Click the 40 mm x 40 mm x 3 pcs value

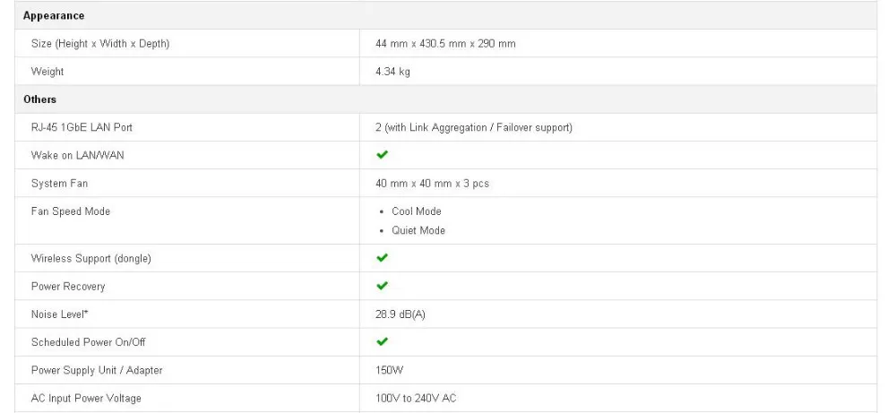tap(432, 184)
